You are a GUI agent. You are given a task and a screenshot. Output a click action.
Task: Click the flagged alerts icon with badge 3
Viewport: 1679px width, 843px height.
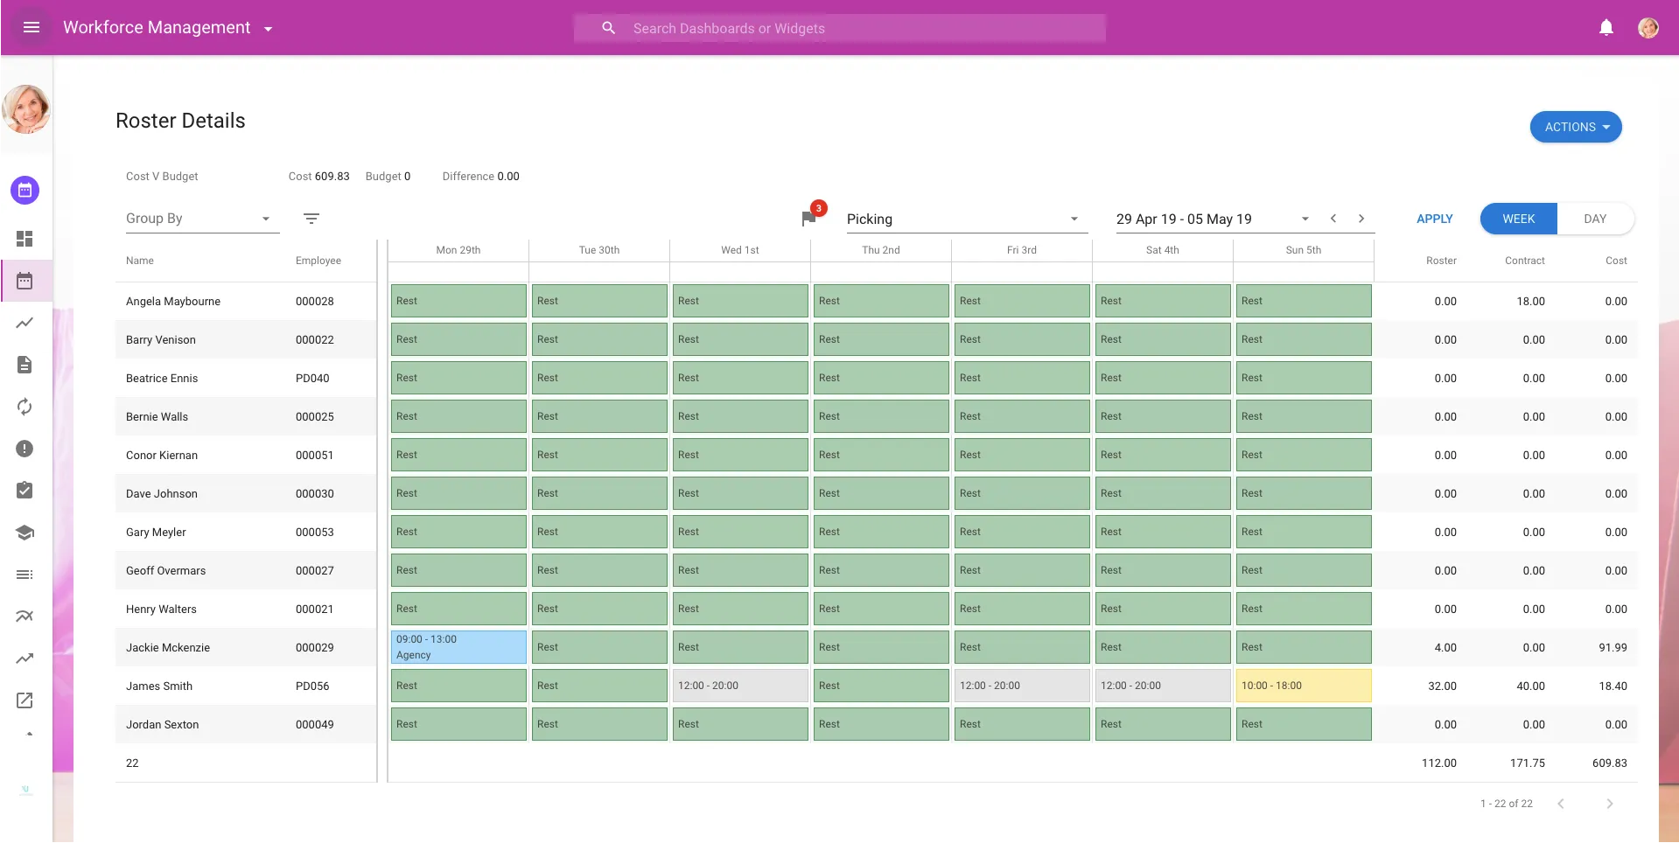point(808,218)
